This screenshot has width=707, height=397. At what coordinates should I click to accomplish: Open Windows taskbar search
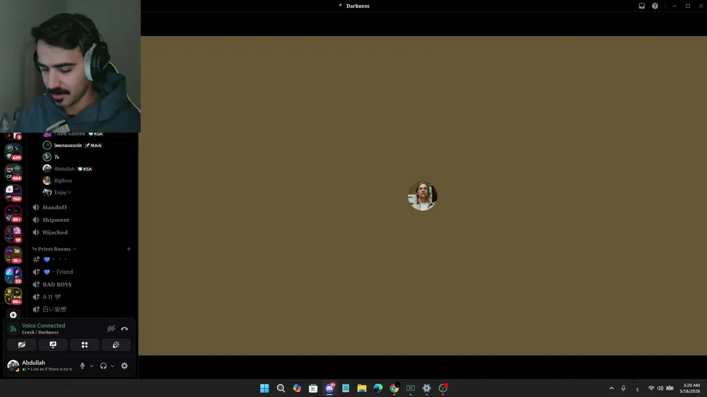click(281, 388)
